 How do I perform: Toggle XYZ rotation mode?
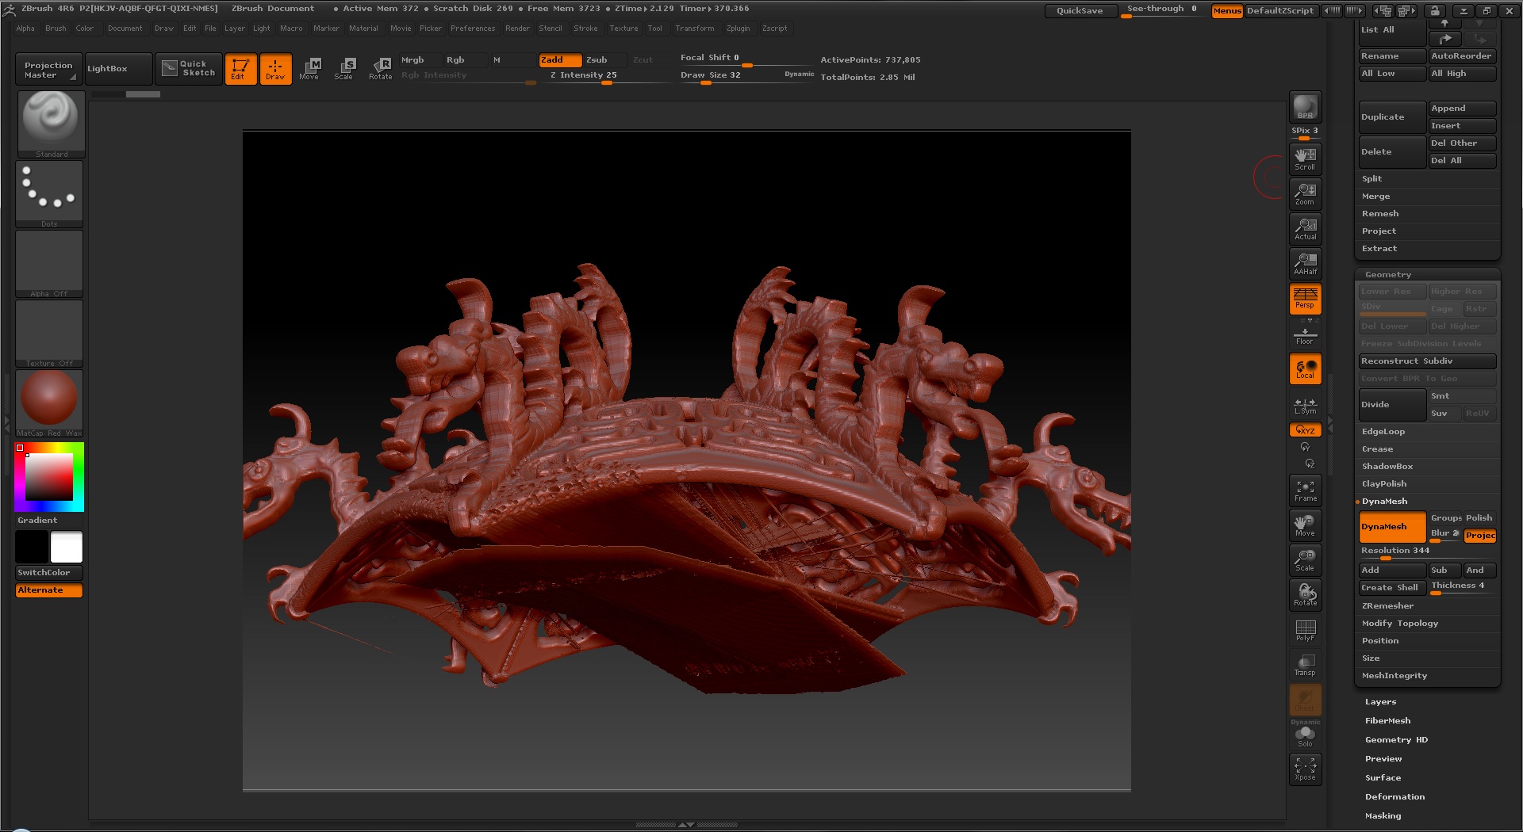pos(1305,430)
